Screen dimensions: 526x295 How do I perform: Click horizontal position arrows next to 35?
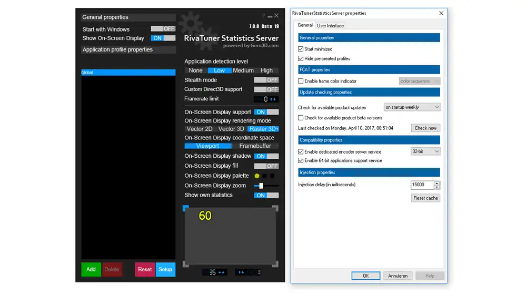click(221, 272)
